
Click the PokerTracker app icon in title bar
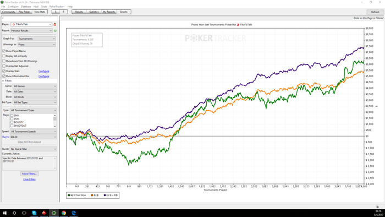pos(2,2)
